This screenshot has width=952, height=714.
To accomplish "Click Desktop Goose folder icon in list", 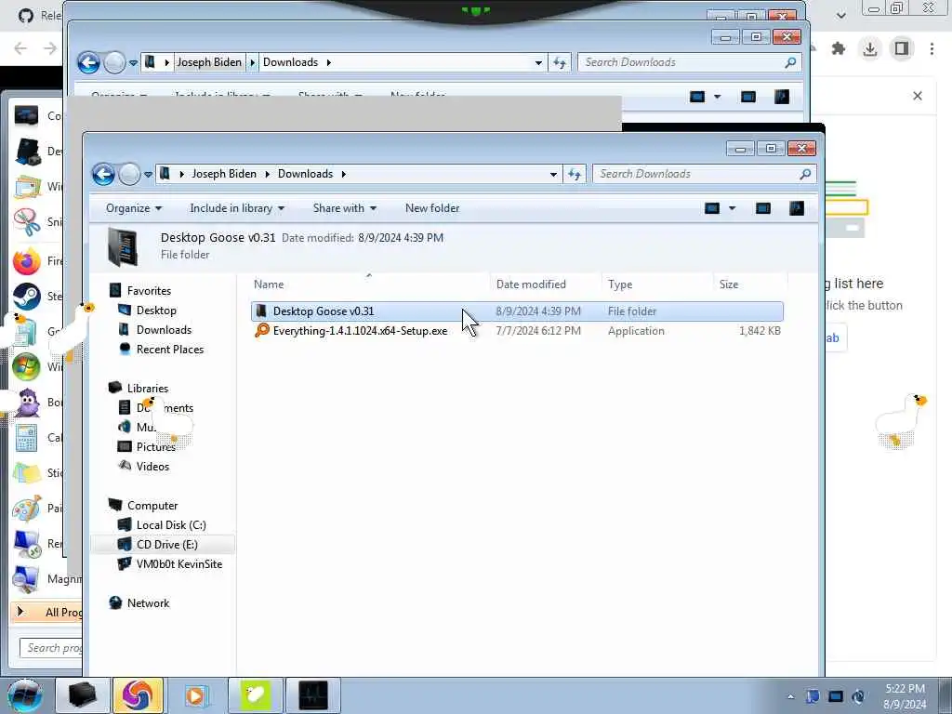I will pyautogui.click(x=261, y=311).
